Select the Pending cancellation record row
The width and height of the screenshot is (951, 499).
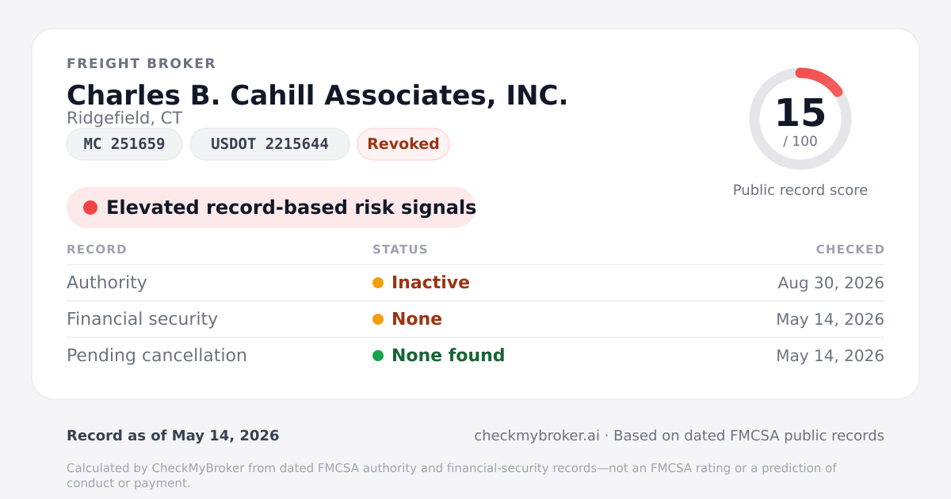coord(475,356)
